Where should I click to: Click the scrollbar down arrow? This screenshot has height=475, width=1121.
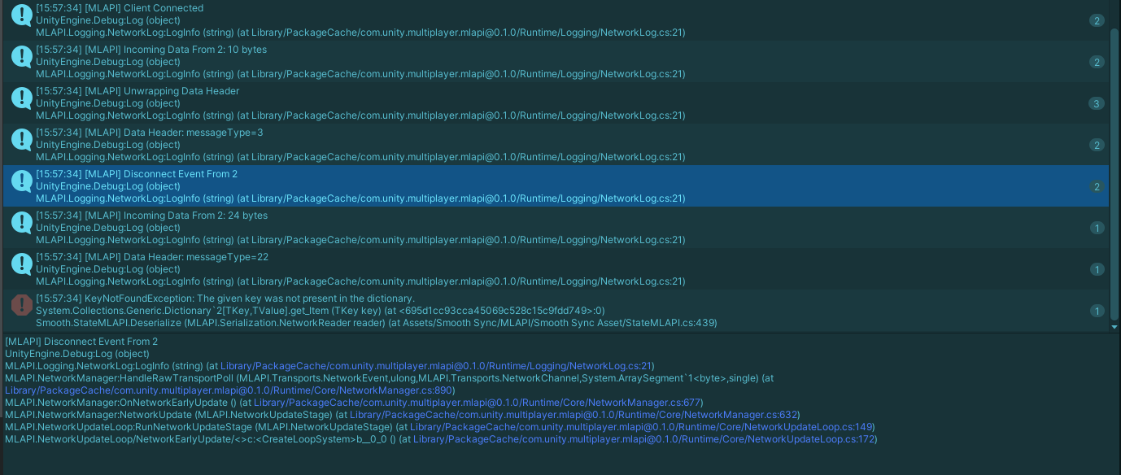click(x=1114, y=326)
